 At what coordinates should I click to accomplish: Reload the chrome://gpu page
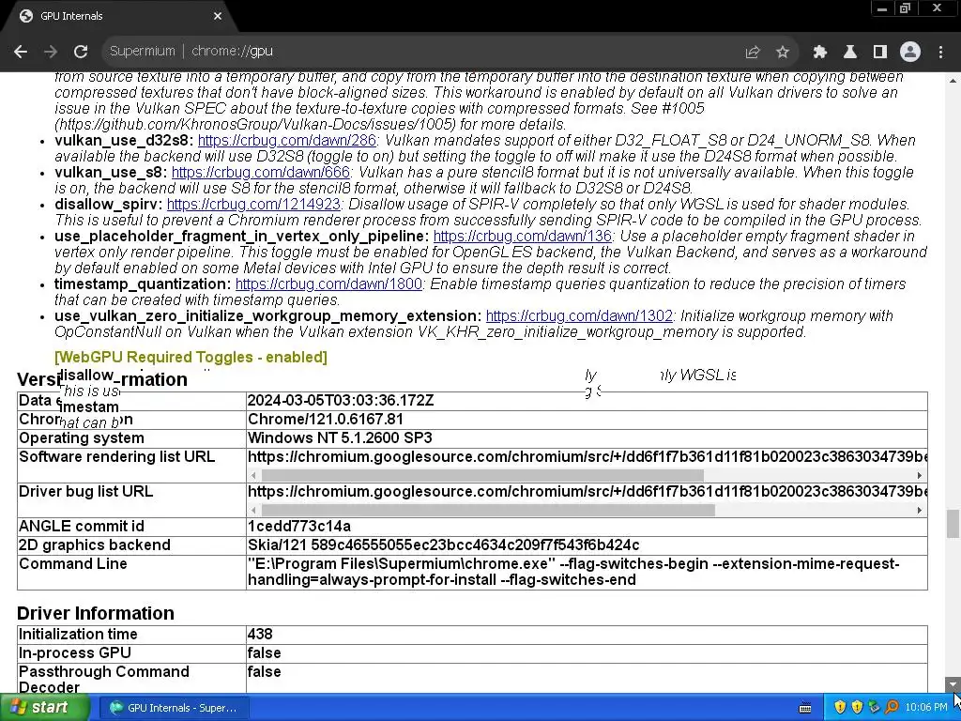[x=81, y=52]
